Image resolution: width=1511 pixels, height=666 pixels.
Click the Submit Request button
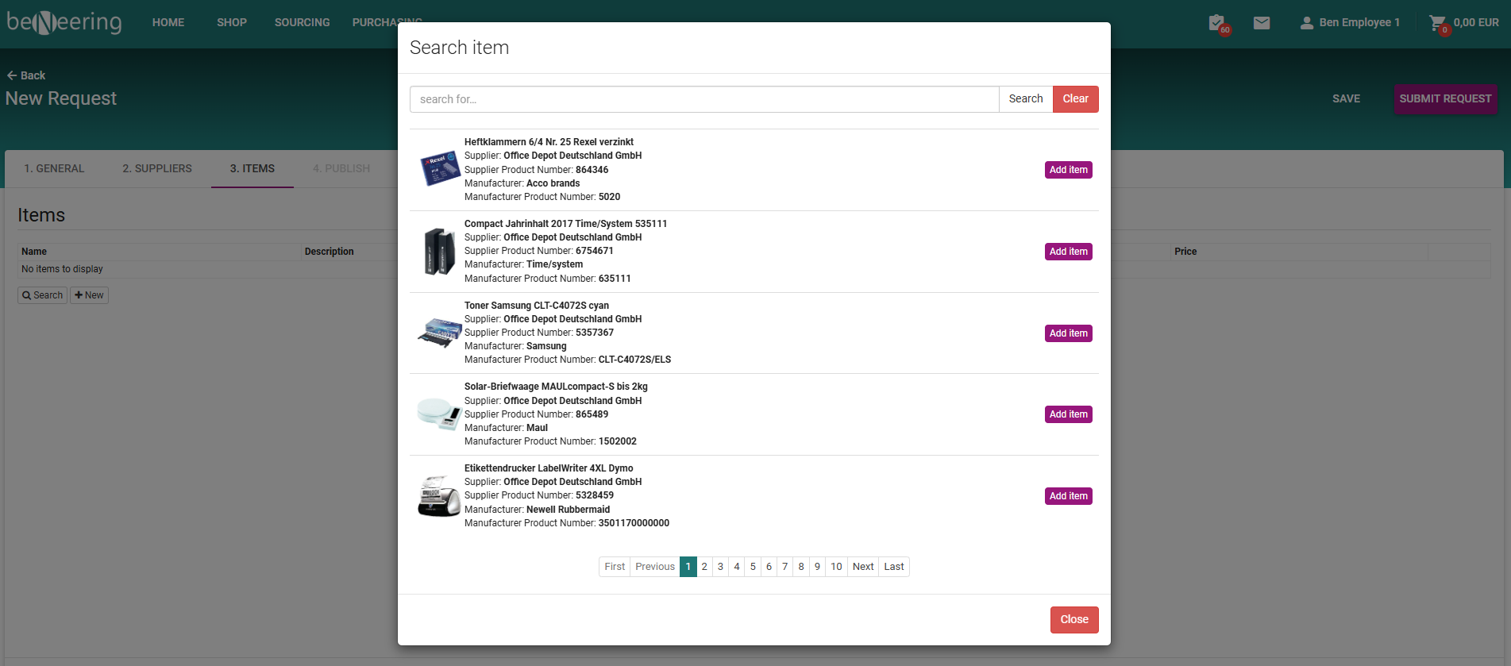(1444, 99)
